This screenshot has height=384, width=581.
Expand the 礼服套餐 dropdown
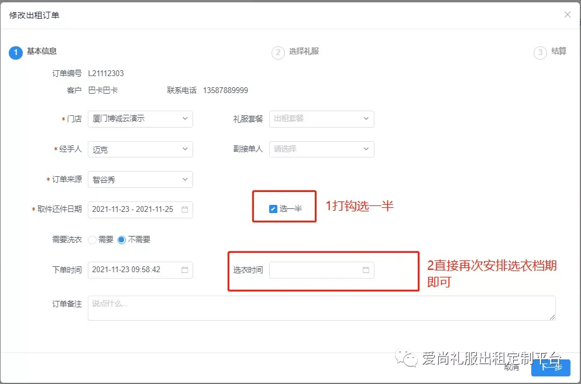point(321,119)
